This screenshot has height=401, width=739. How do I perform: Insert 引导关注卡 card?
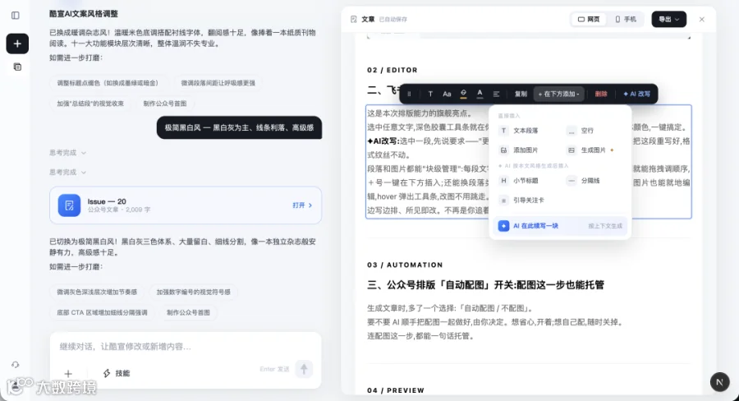click(x=522, y=200)
